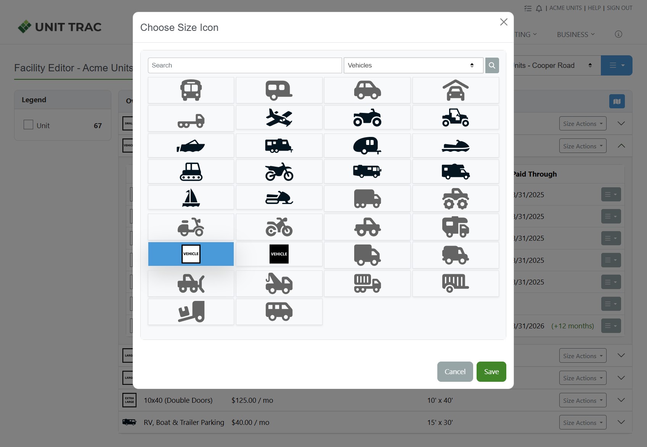647x447 pixels.
Task: Choose the airplane icon
Action: click(x=279, y=118)
